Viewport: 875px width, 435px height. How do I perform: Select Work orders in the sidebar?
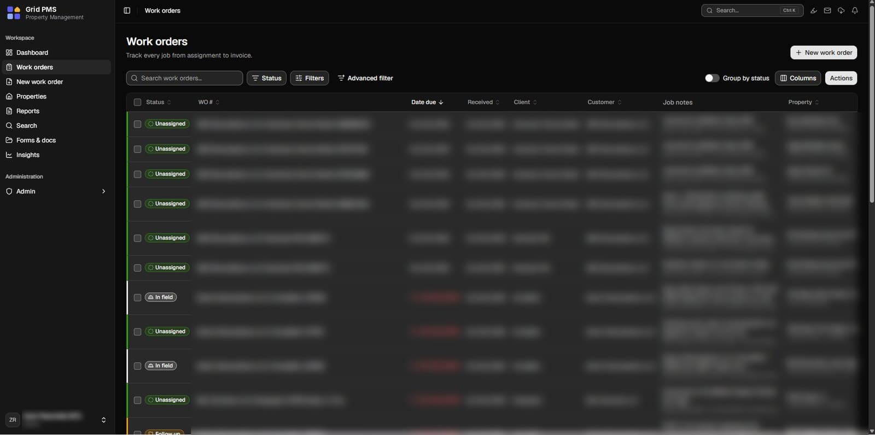[56, 67]
